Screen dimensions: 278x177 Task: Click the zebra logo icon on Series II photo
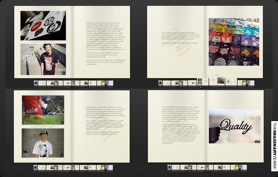63,72
